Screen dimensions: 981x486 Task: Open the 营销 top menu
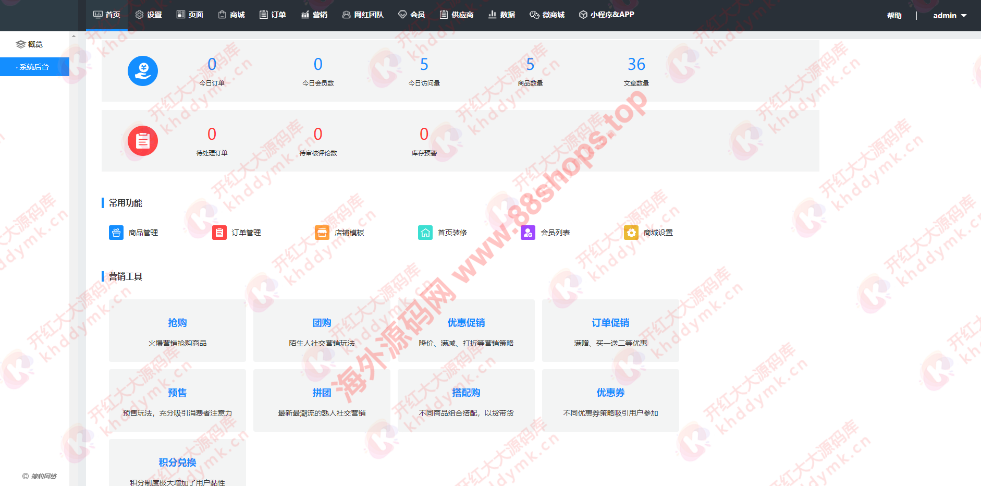pos(314,15)
